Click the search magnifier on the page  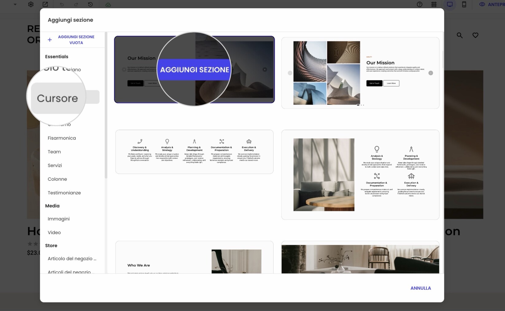(460, 35)
